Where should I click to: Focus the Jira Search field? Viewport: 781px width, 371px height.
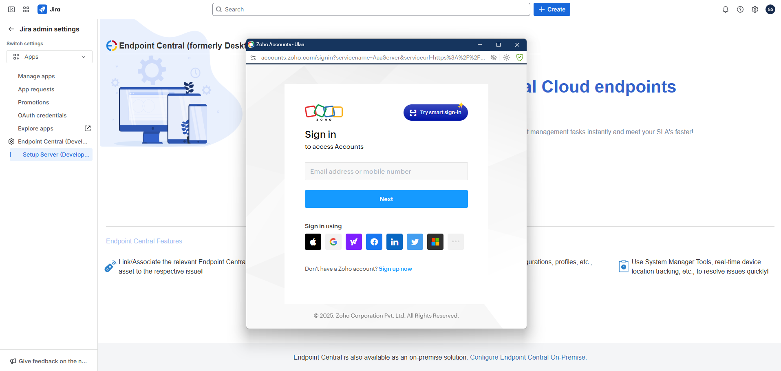[x=371, y=9]
